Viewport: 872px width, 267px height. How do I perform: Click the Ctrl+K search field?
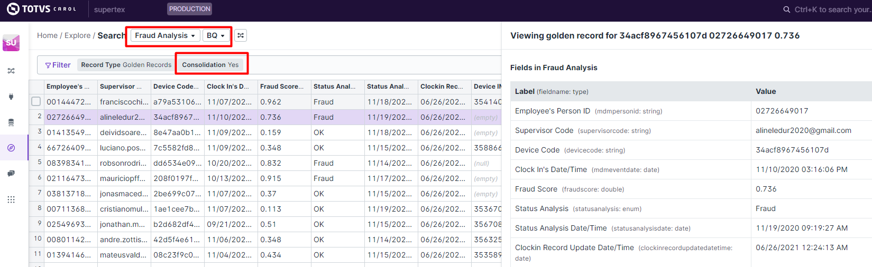coord(830,9)
